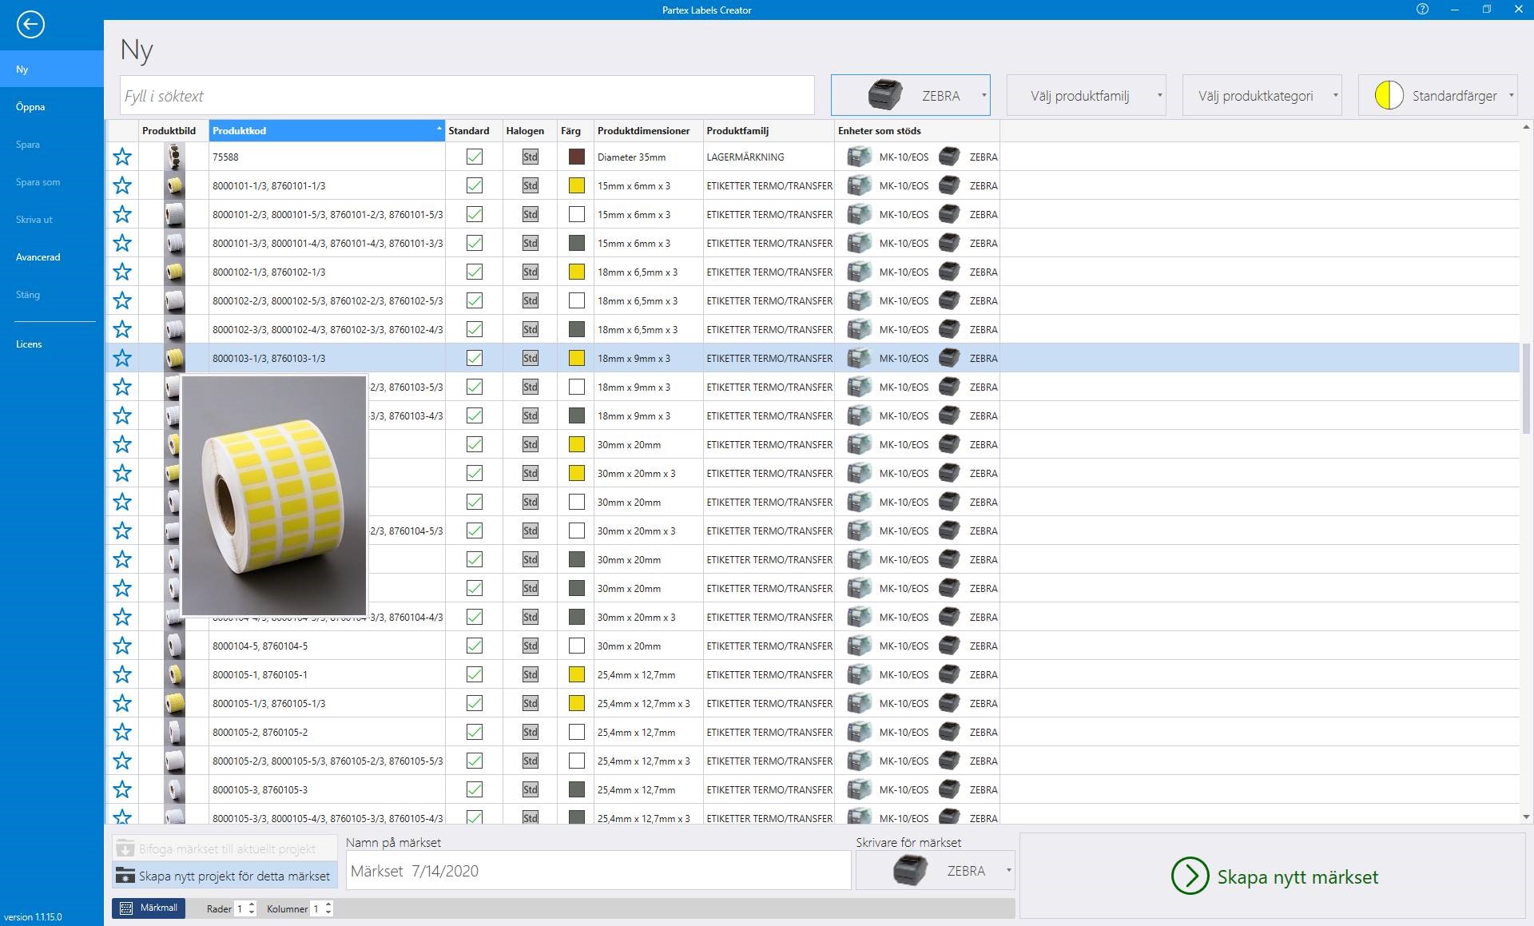This screenshot has height=926, width=1534.
Task: Open Välj produktkategori dropdown
Action: tap(1262, 95)
